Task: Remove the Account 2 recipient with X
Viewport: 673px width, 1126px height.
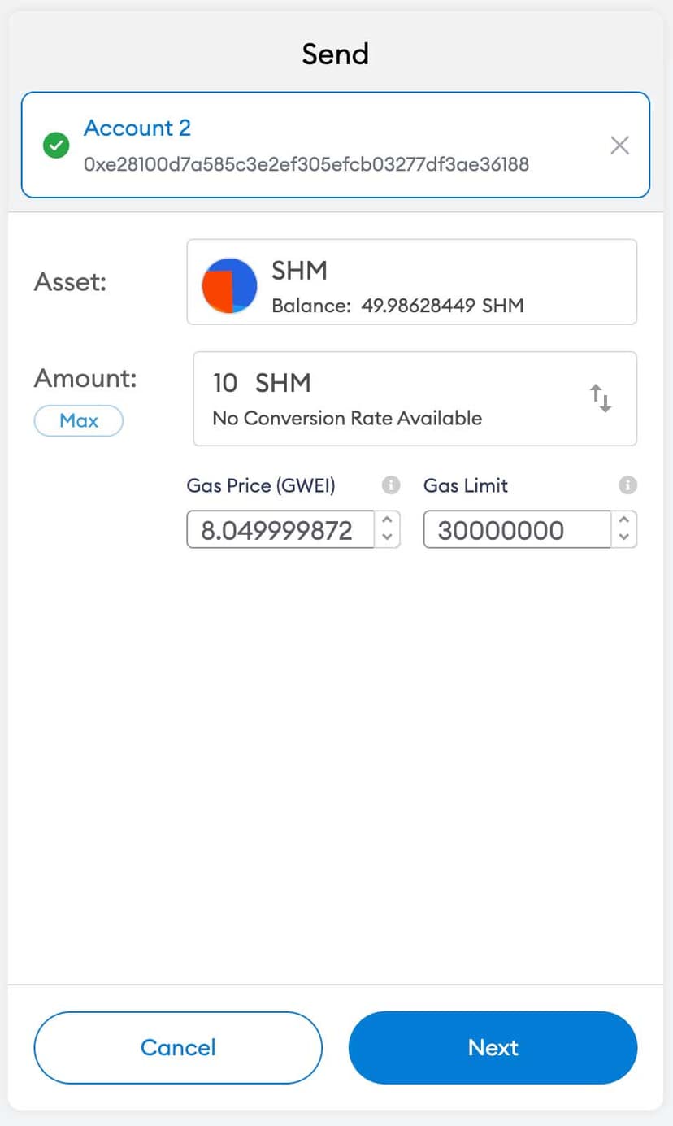Action: pos(619,146)
